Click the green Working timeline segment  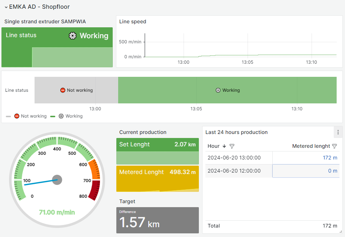click(x=227, y=90)
